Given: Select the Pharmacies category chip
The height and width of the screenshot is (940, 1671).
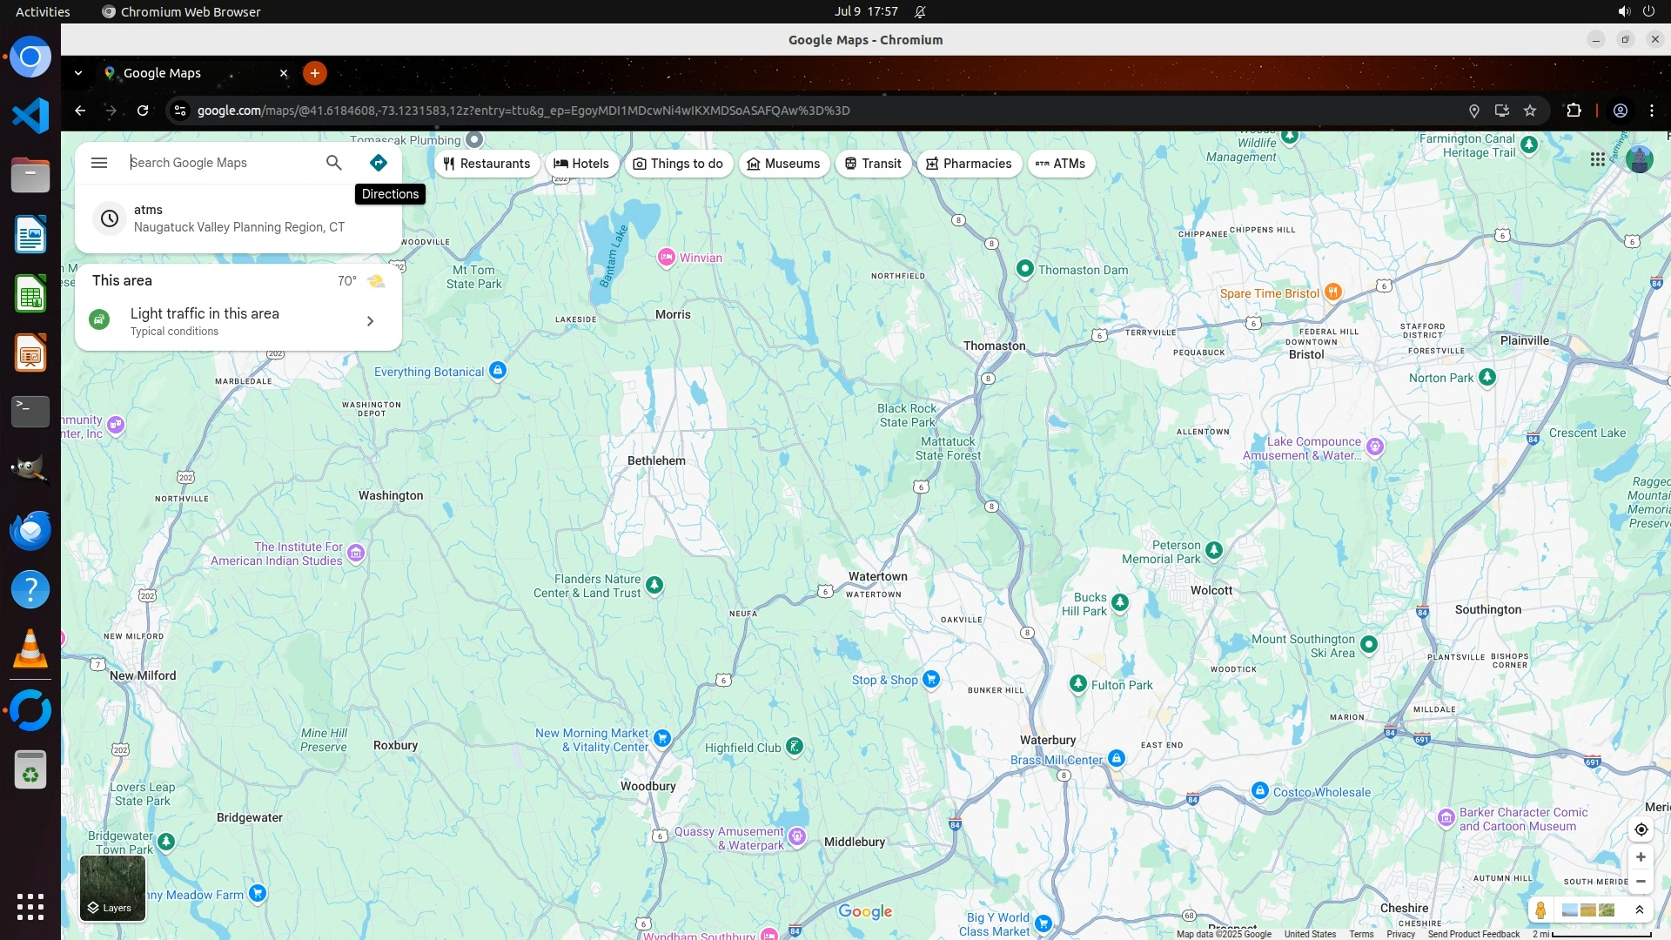Looking at the screenshot, I should click(x=969, y=164).
